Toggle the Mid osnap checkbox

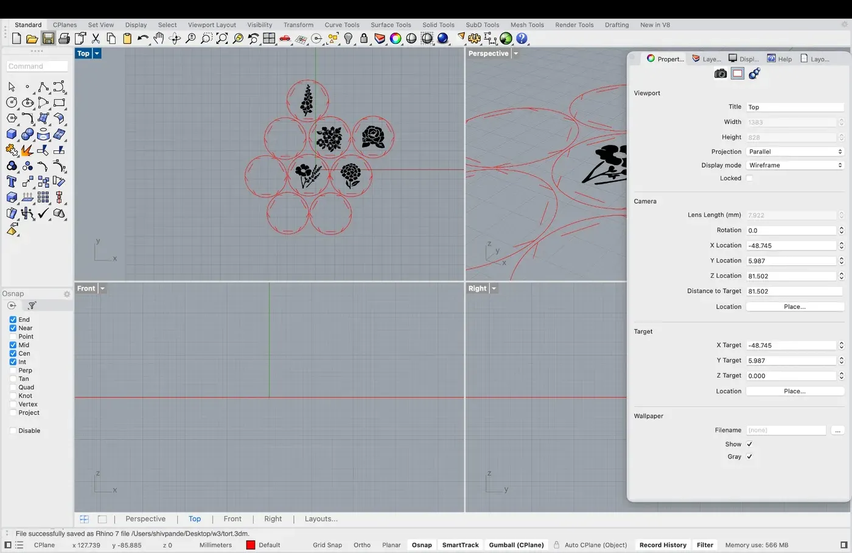[x=13, y=345]
